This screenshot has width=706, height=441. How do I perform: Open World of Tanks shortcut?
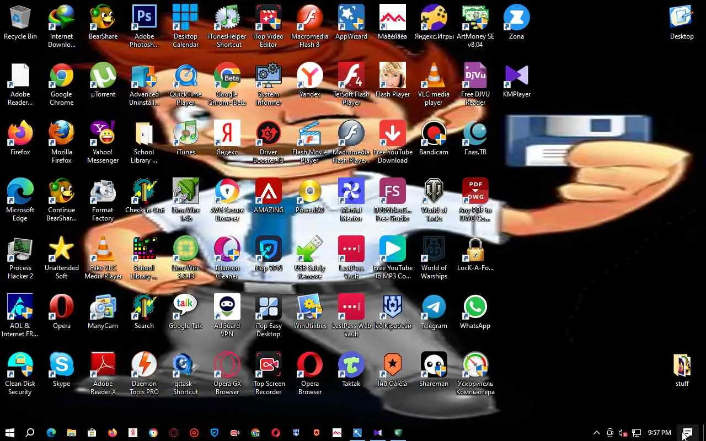click(434, 200)
